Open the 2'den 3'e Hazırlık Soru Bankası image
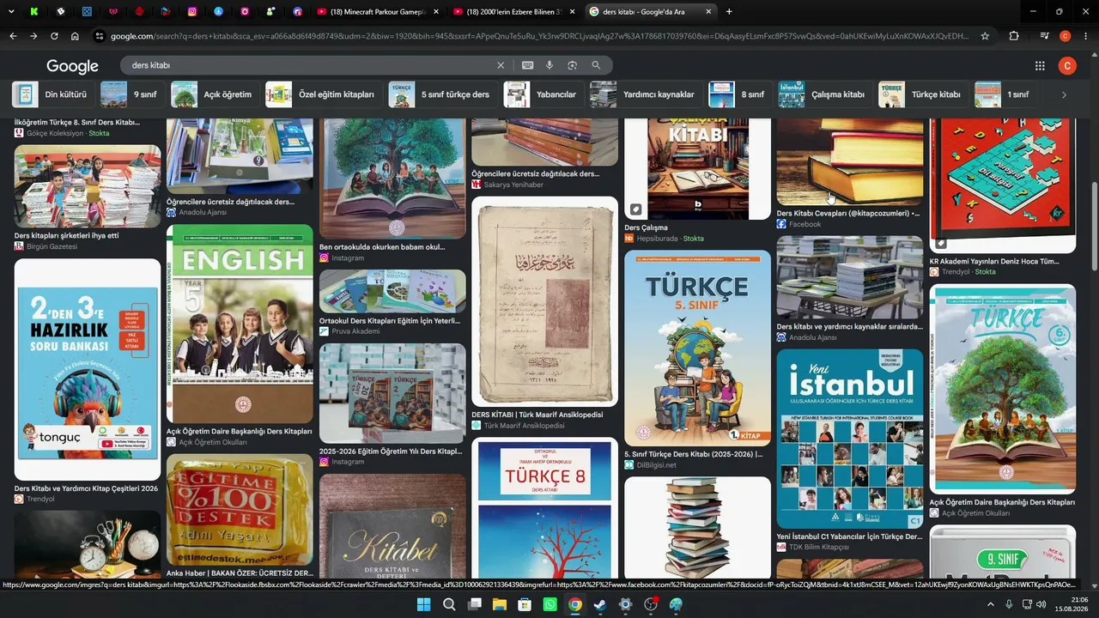 88,369
